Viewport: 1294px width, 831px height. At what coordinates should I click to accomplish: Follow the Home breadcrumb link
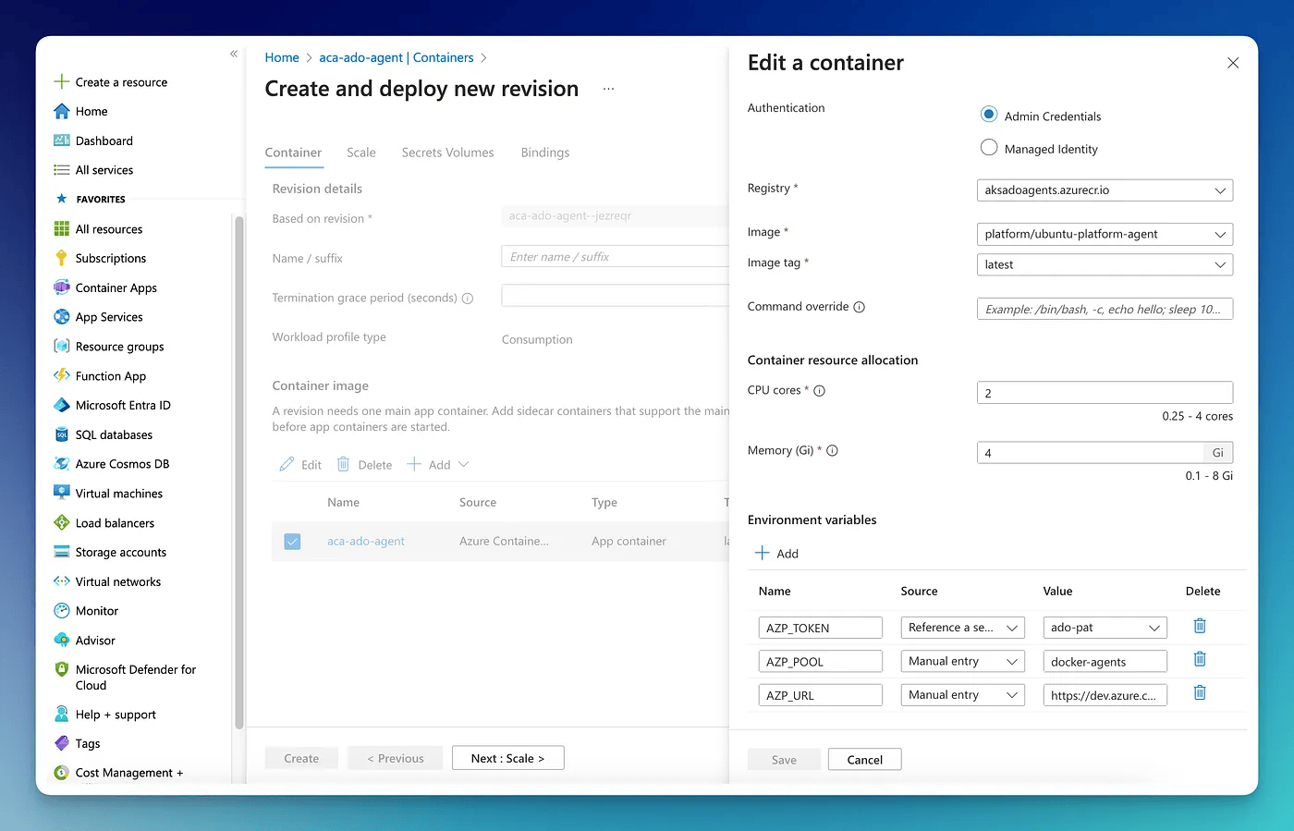pos(282,57)
